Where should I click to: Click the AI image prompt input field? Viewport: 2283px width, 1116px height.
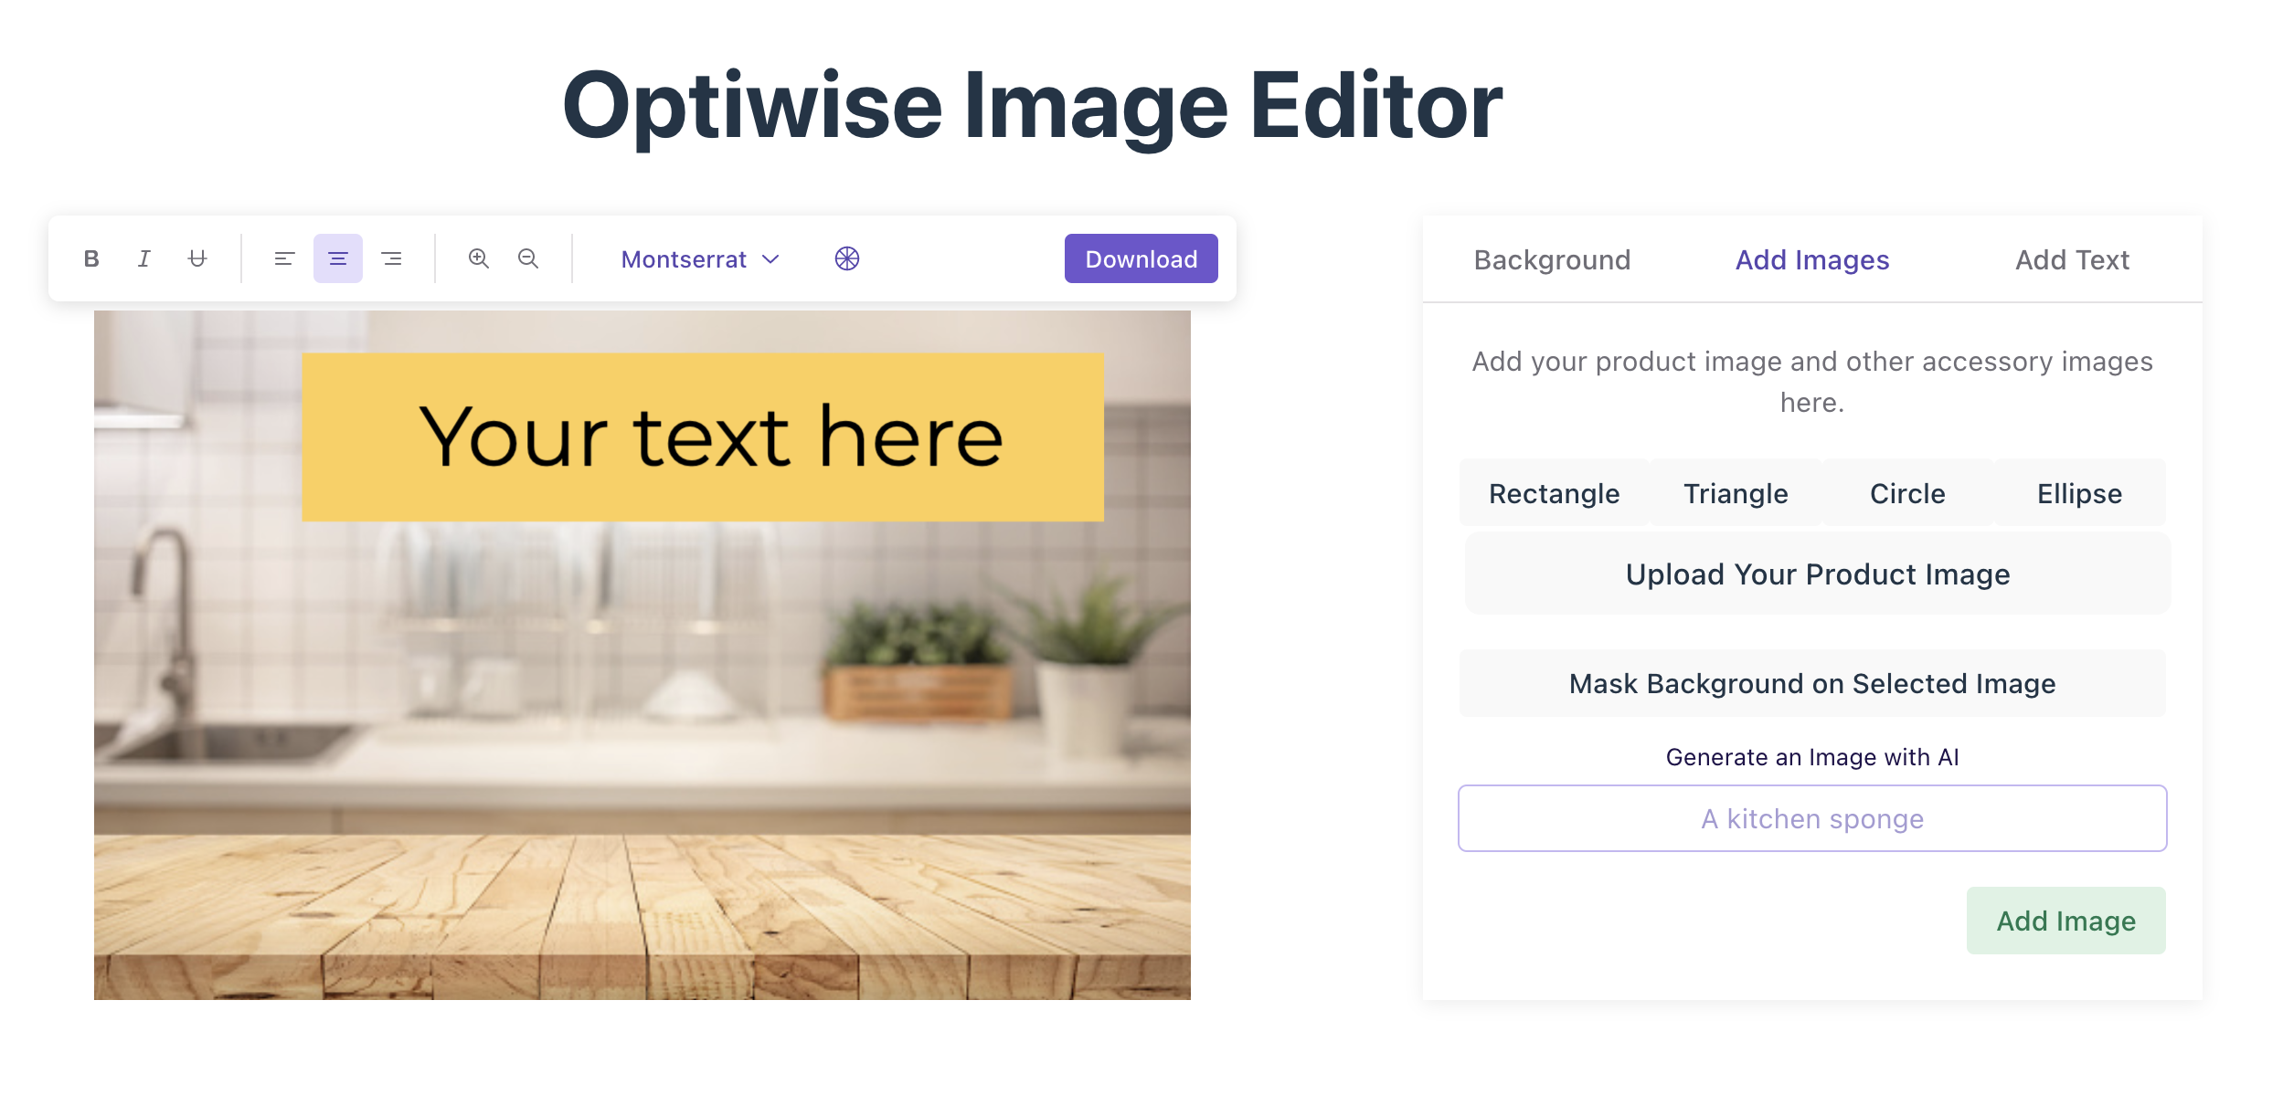(1812, 816)
